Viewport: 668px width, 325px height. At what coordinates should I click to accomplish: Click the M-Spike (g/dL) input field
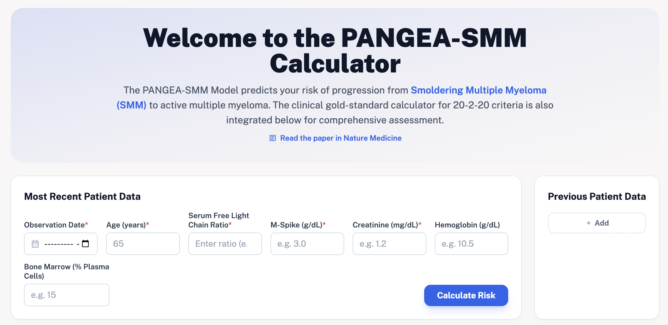[x=307, y=243]
